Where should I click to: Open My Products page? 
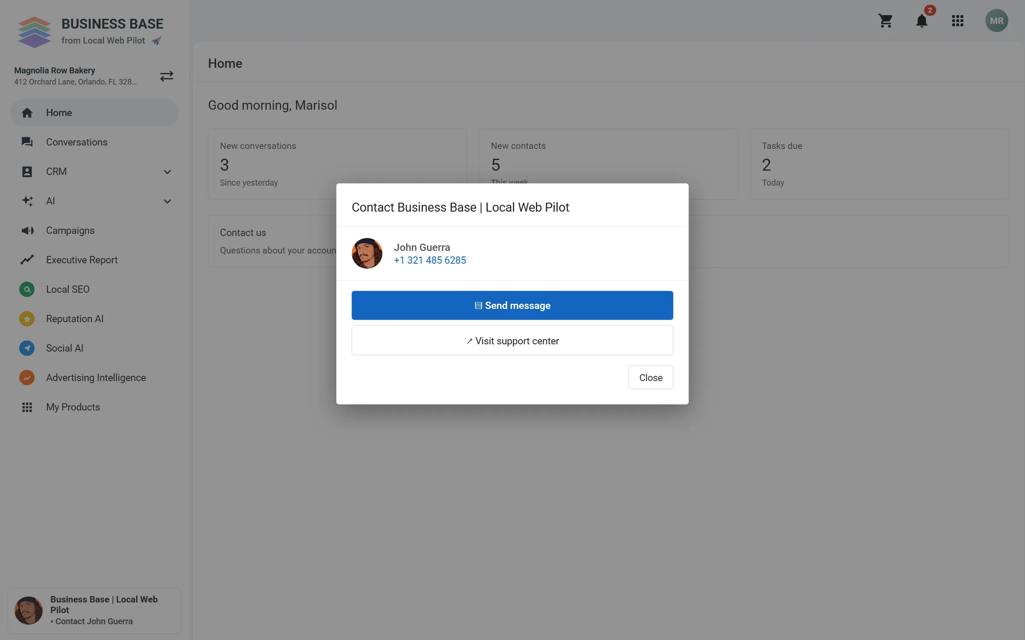(x=94, y=407)
